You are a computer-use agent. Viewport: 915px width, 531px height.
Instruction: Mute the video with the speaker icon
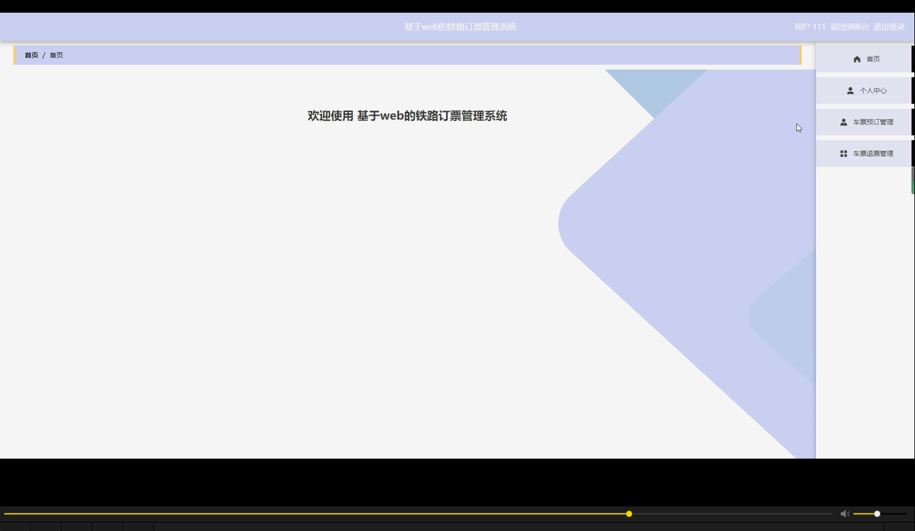844,514
